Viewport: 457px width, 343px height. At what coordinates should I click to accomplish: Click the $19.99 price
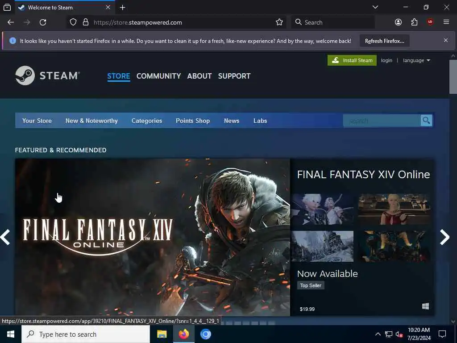pos(307,309)
